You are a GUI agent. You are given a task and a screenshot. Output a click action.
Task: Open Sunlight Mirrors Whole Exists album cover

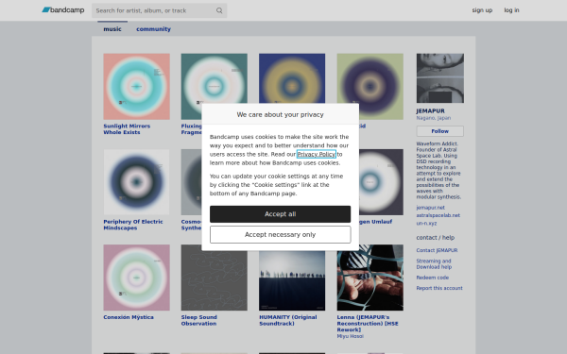[x=136, y=86]
